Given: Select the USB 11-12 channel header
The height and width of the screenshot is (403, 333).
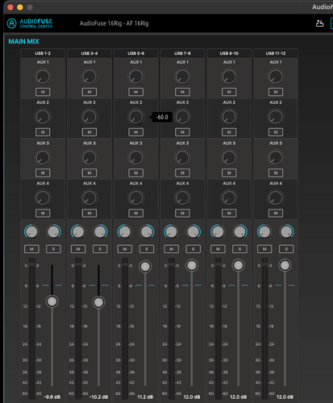Looking at the screenshot, I should (x=276, y=53).
